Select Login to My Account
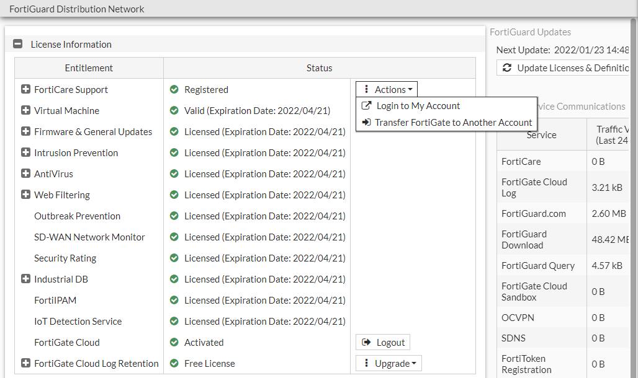This screenshot has width=638, height=378. tap(417, 105)
